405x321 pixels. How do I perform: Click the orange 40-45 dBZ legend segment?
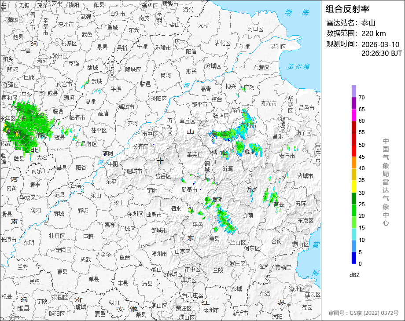click(354, 163)
